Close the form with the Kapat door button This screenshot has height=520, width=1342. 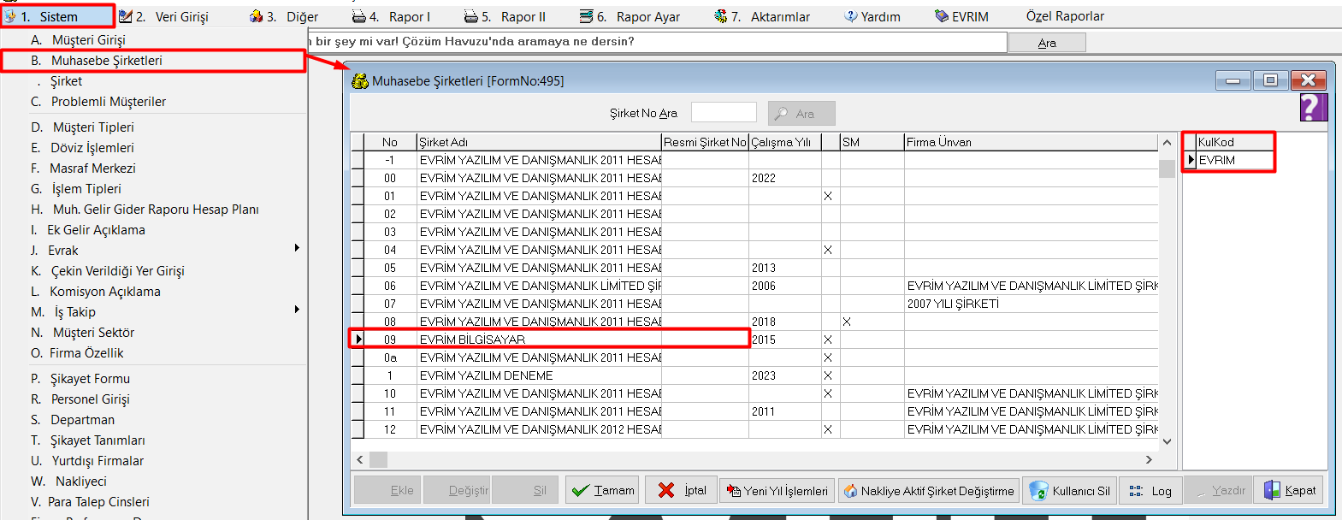tap(1289, 490)
